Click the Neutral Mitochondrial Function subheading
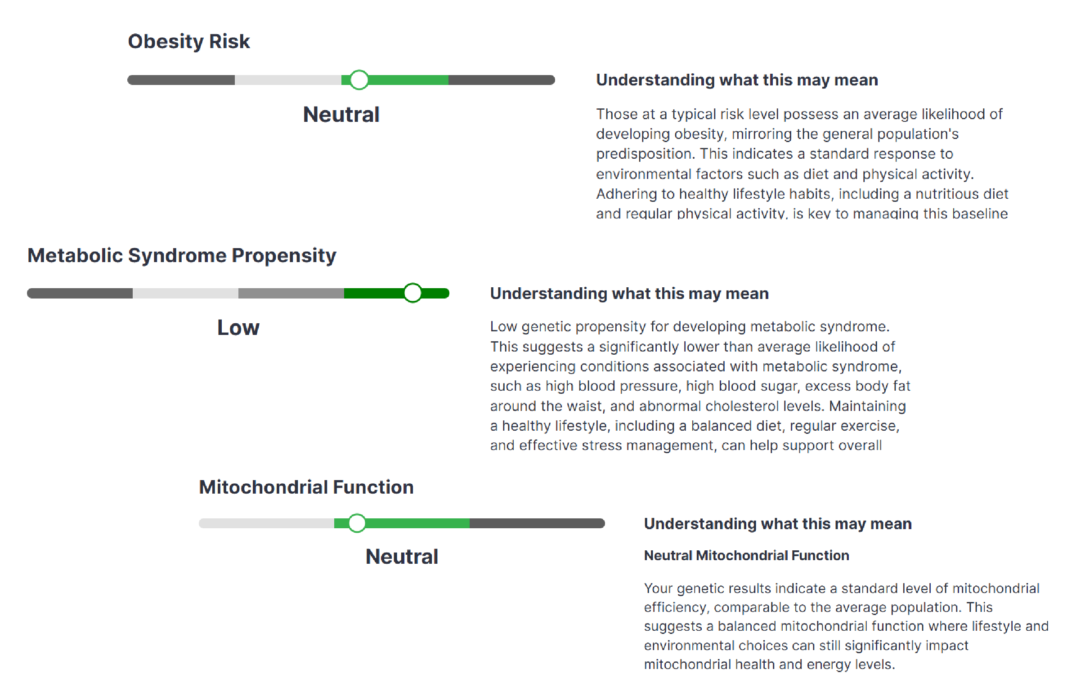 click(x=746, y=556)
